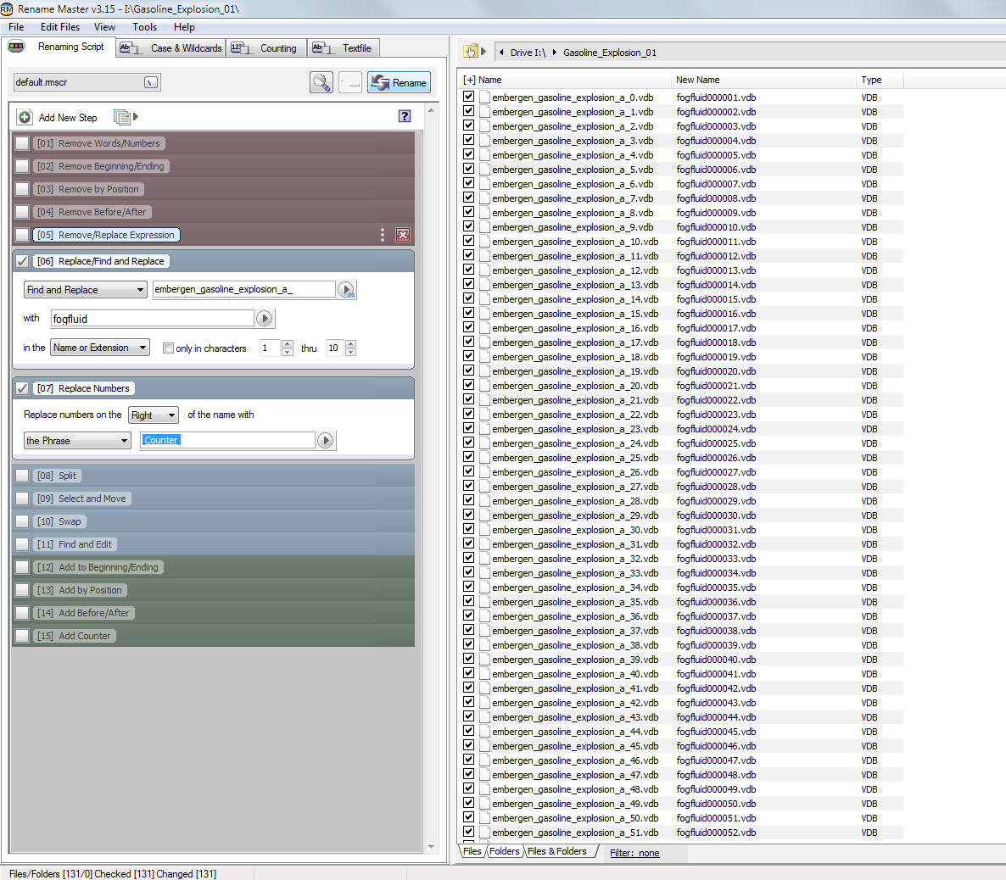This screenshot has width=1006, height=880.
Task: Click arrow button beside Counter field
Action: [x=325, y=441]
